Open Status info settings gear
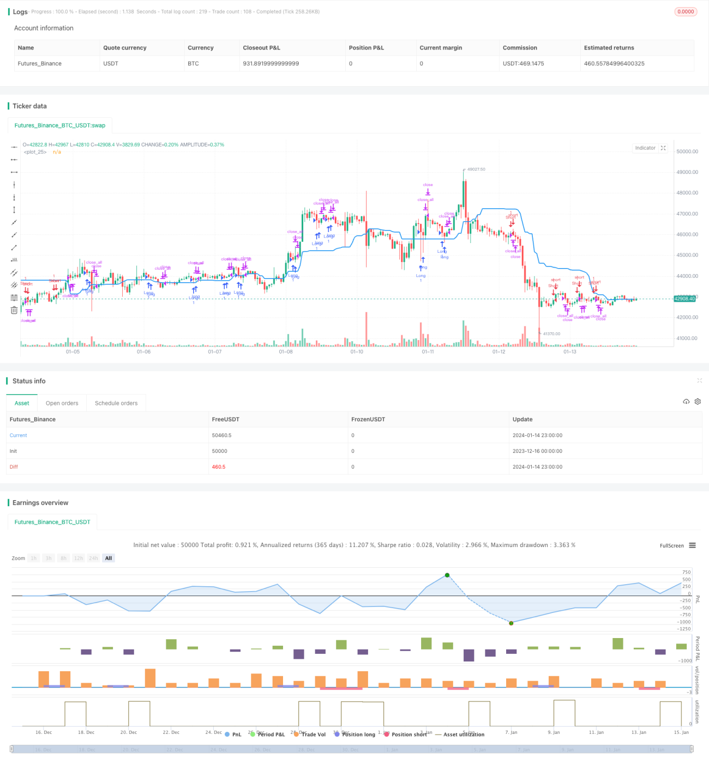 pyautogui.click(x=698, y=402)
